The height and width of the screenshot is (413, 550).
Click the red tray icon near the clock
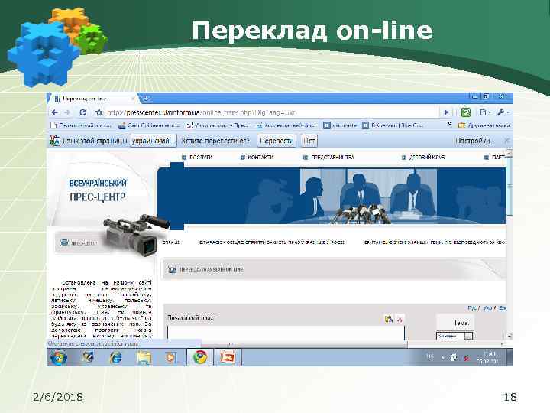[466, 358]
